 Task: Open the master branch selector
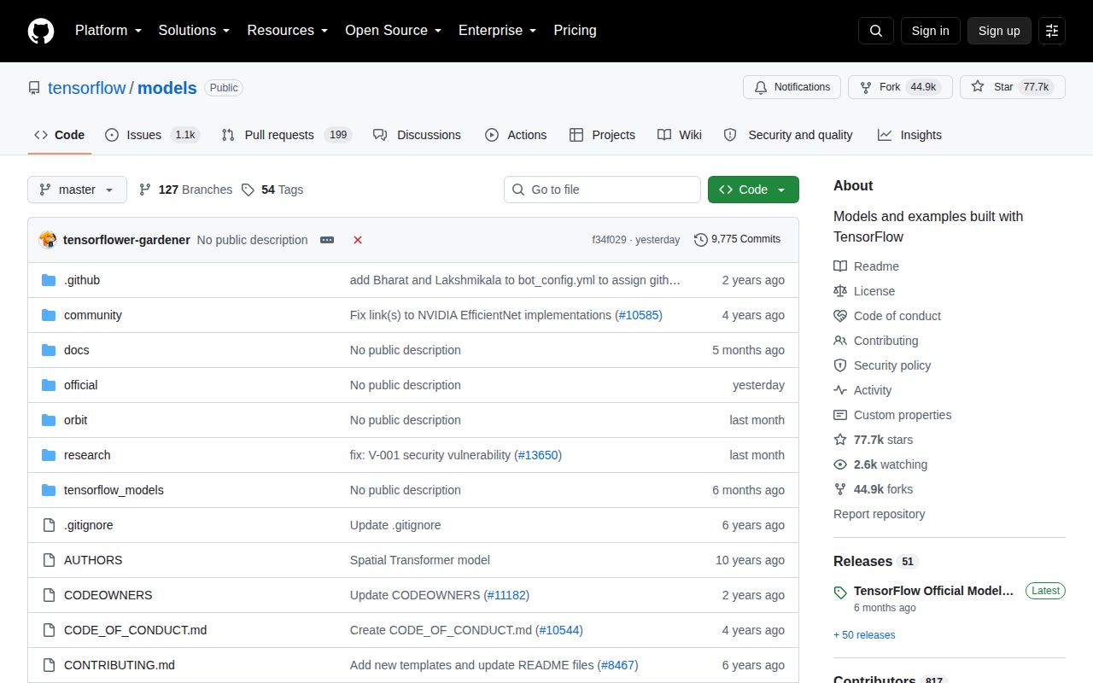77,190
